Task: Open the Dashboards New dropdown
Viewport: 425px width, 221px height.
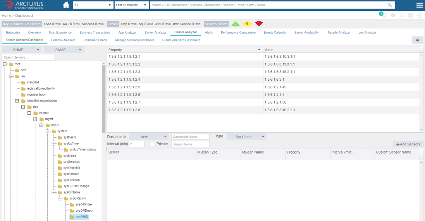Action: tap(149, 136)
